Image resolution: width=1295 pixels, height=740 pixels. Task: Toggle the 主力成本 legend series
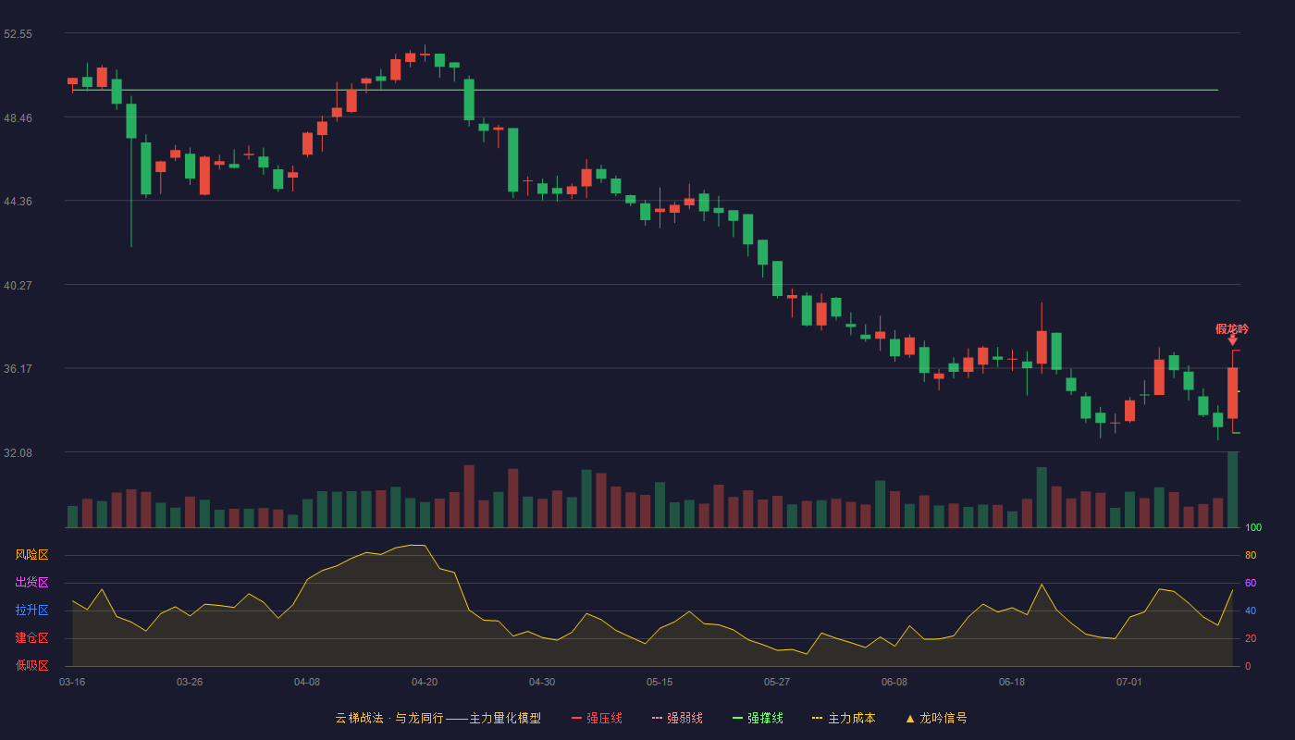point(844,719)
